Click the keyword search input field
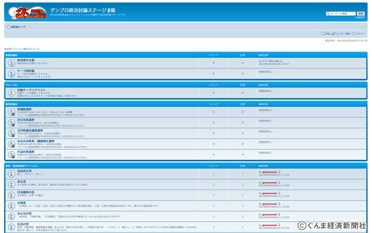372x233 pixels. (341, 14)
